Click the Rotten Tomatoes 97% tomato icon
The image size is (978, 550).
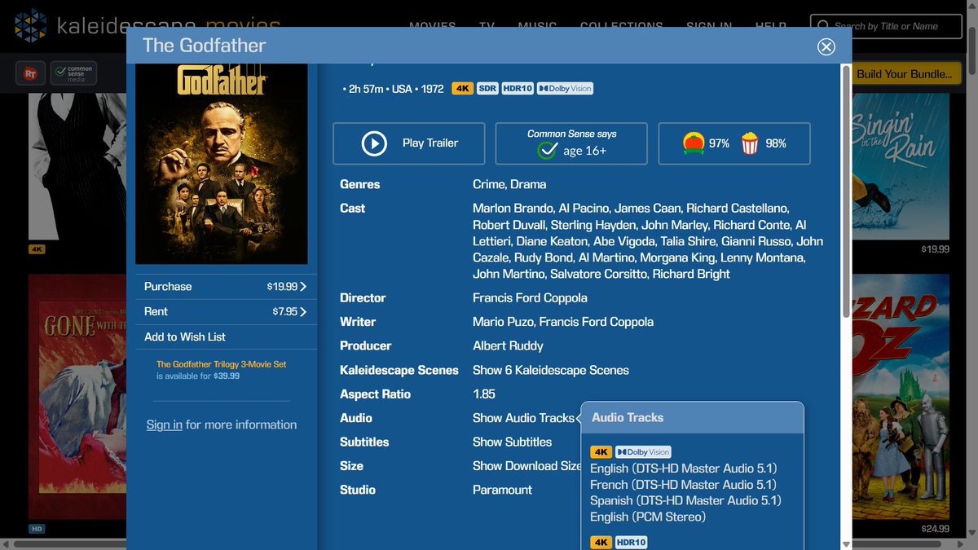point(694,143)
